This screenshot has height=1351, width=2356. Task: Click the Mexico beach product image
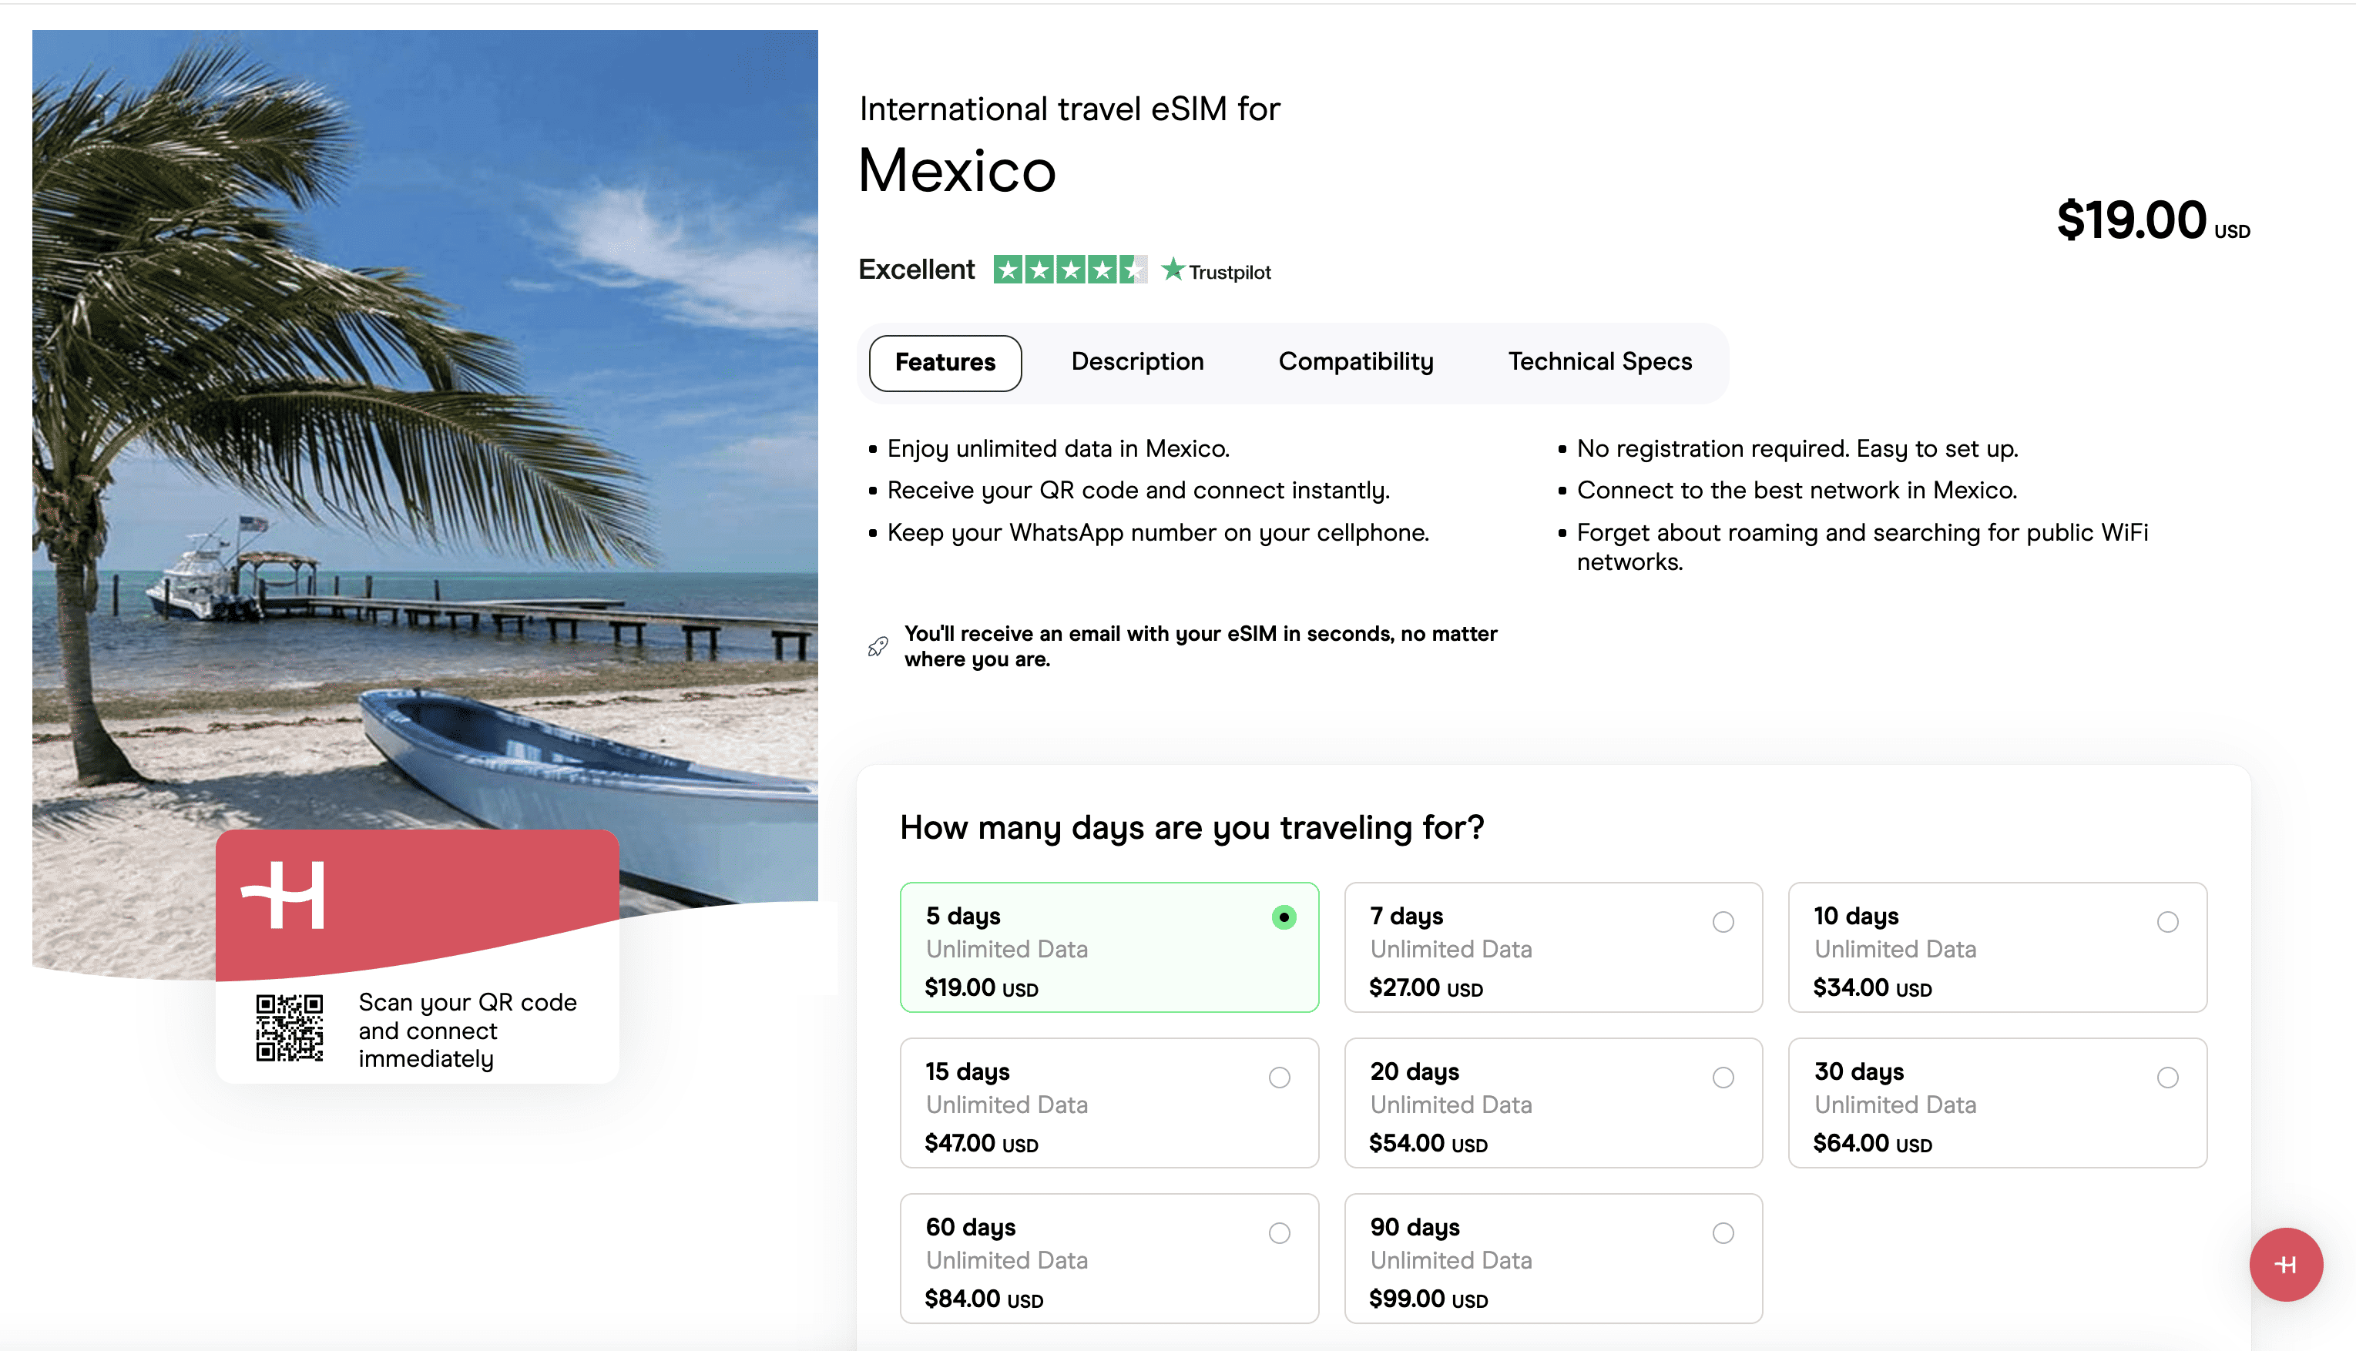(x=424, y=417)
